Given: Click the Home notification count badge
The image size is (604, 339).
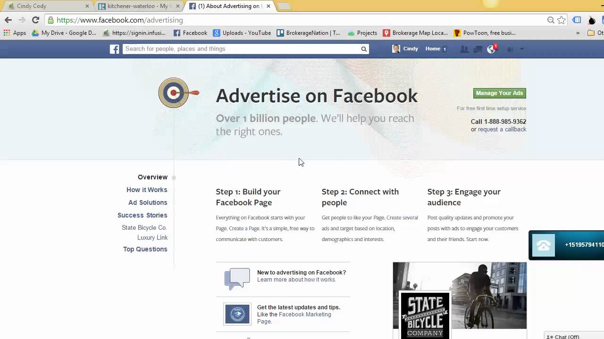Looking at the screenshot, I should 445,49.
